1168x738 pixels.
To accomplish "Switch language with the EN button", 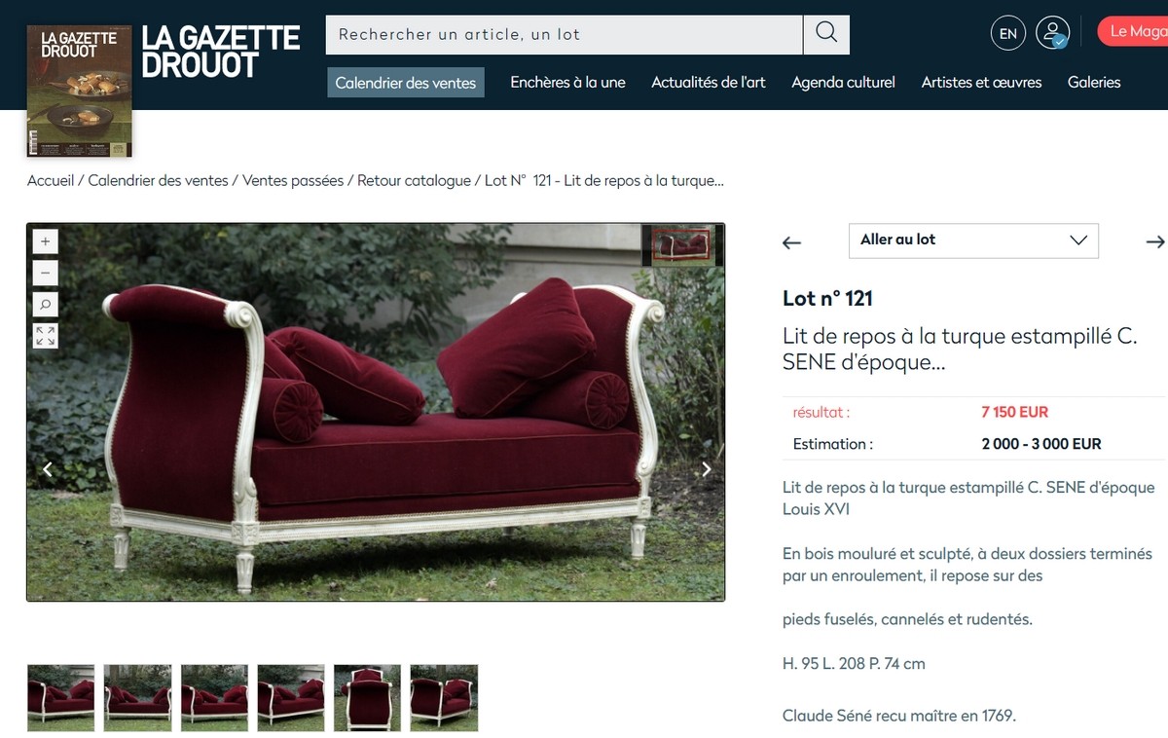I will (1008, 33).
